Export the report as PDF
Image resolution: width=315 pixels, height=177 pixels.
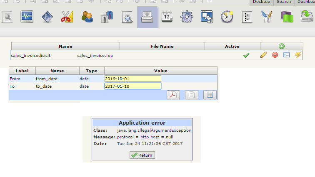click(x=173, y=94)
